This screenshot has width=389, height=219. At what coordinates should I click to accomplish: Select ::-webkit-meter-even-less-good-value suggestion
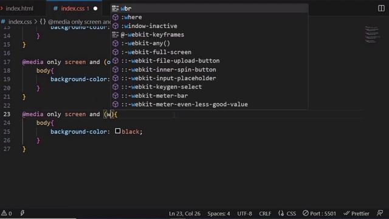pos(209,104)
